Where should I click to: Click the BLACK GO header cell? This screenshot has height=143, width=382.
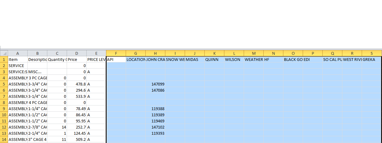pyautogui.click(x=293, y=59)
